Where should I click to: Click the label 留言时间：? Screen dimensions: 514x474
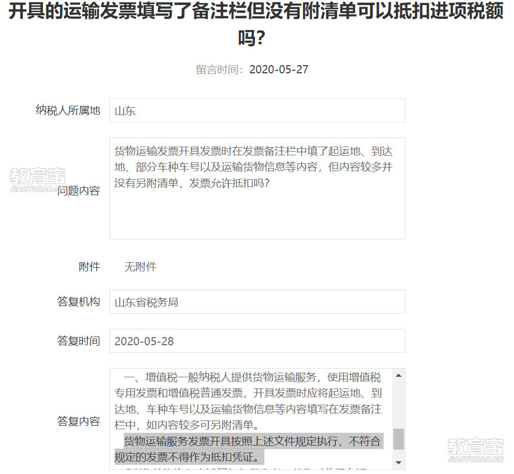220,69
